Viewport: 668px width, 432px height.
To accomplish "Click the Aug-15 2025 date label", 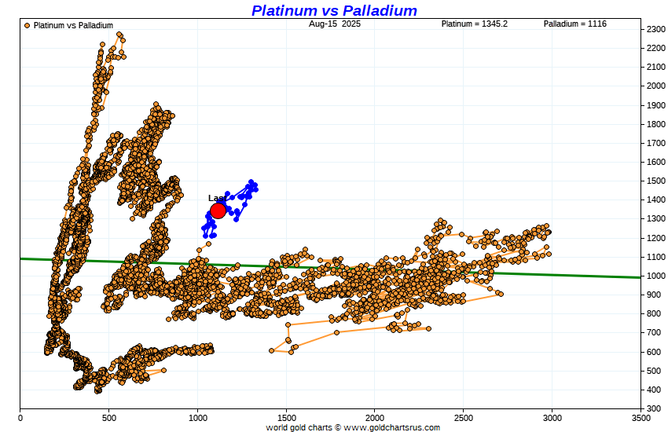I will coord(335,24).
